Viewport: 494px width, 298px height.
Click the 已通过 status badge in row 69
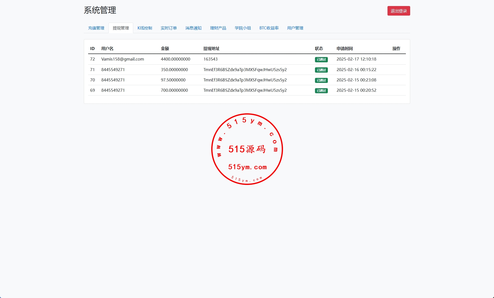pos(321,90)
